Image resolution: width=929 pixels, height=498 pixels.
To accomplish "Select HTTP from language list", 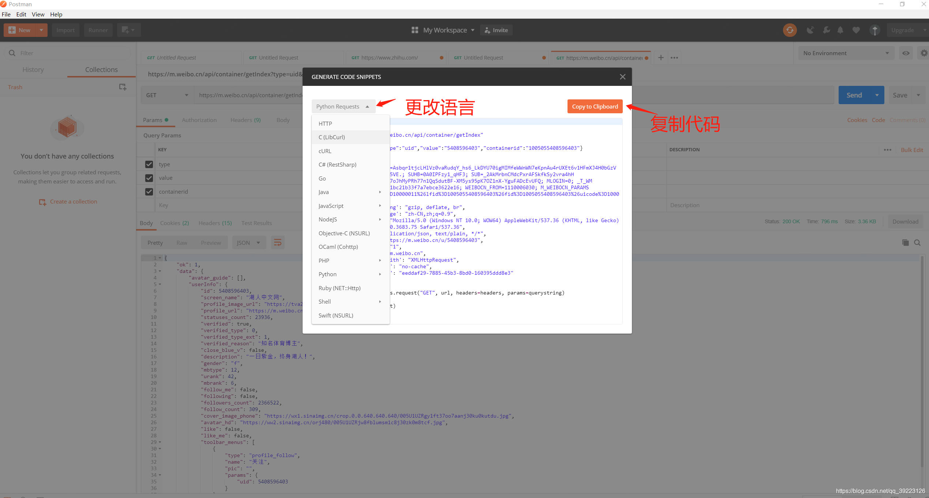I will 350,123.
